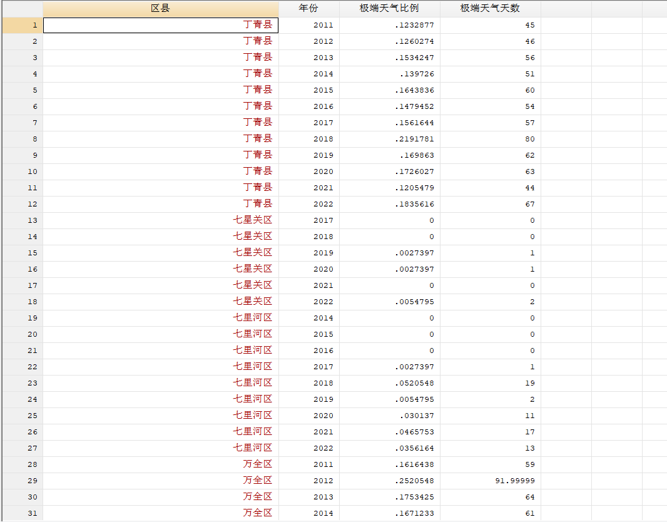Click the days value 44 cell
This screenshot has width=667, height=522.
tap(491, 188)
